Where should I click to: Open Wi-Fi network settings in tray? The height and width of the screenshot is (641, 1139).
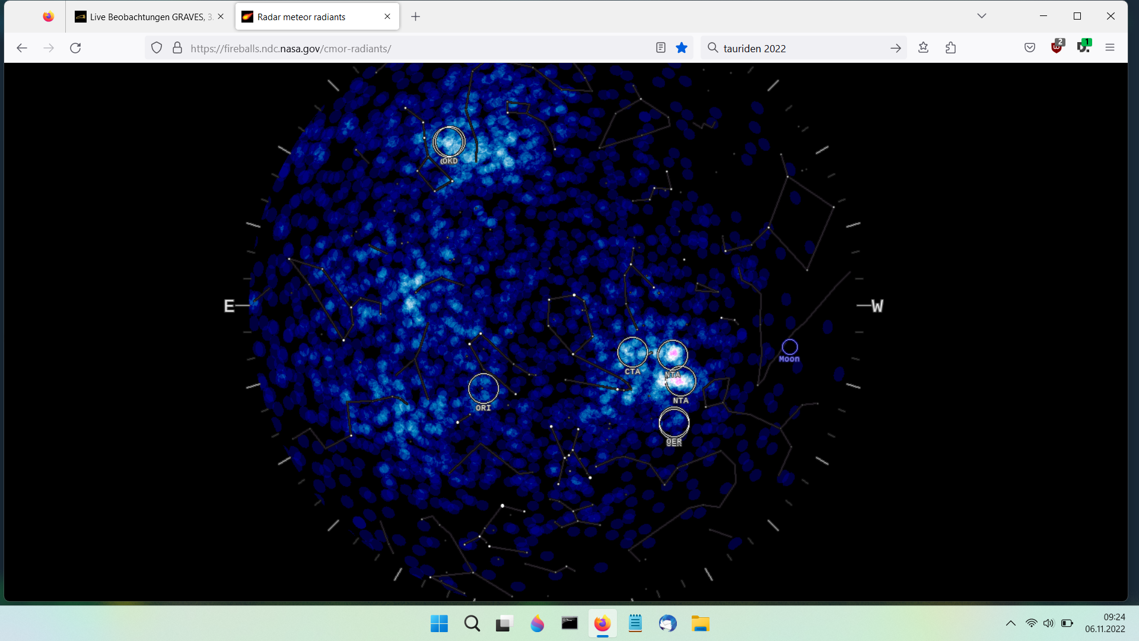click(x=1032, y=623)
